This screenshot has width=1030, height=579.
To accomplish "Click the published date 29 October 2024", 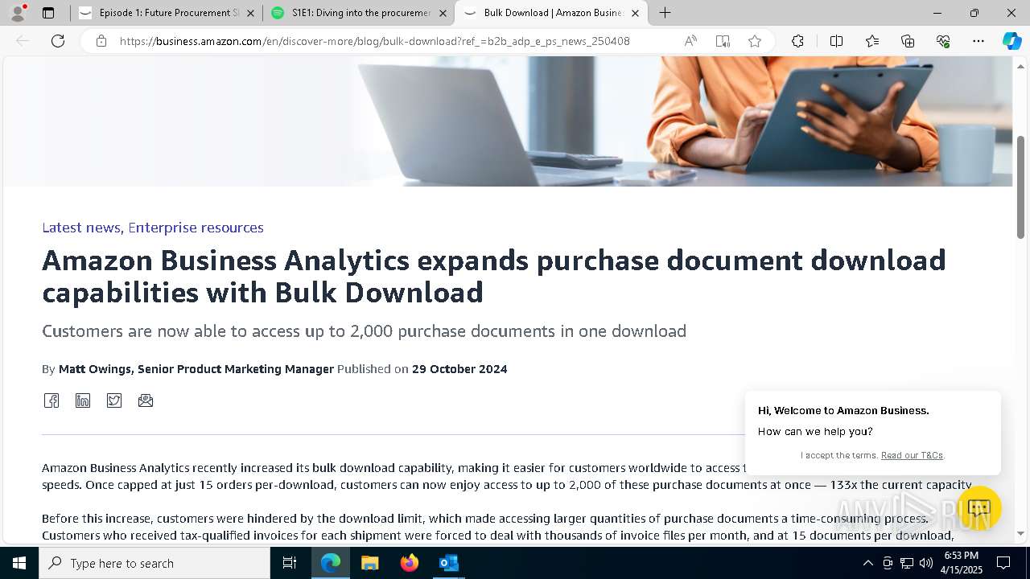I will [x=459, y=369].
